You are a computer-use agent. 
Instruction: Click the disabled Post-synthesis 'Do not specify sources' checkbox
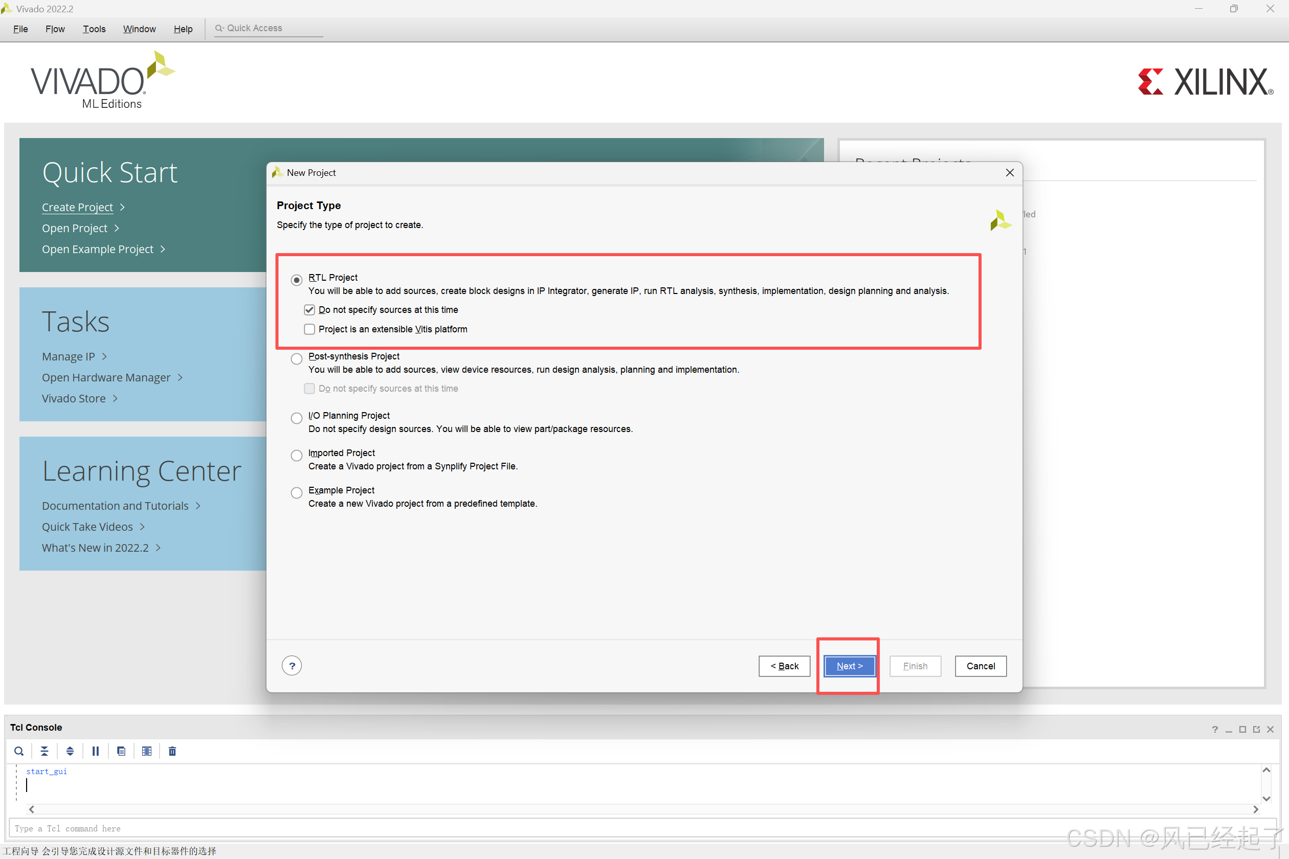(309, 389)
